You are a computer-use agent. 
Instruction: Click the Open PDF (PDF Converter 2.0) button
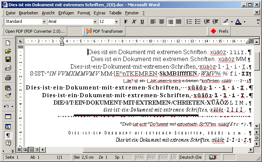coord(35,31)
